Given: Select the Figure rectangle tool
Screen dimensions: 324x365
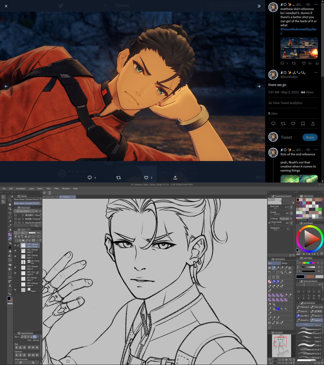Looking at the screenshot, I should (10, 273).
